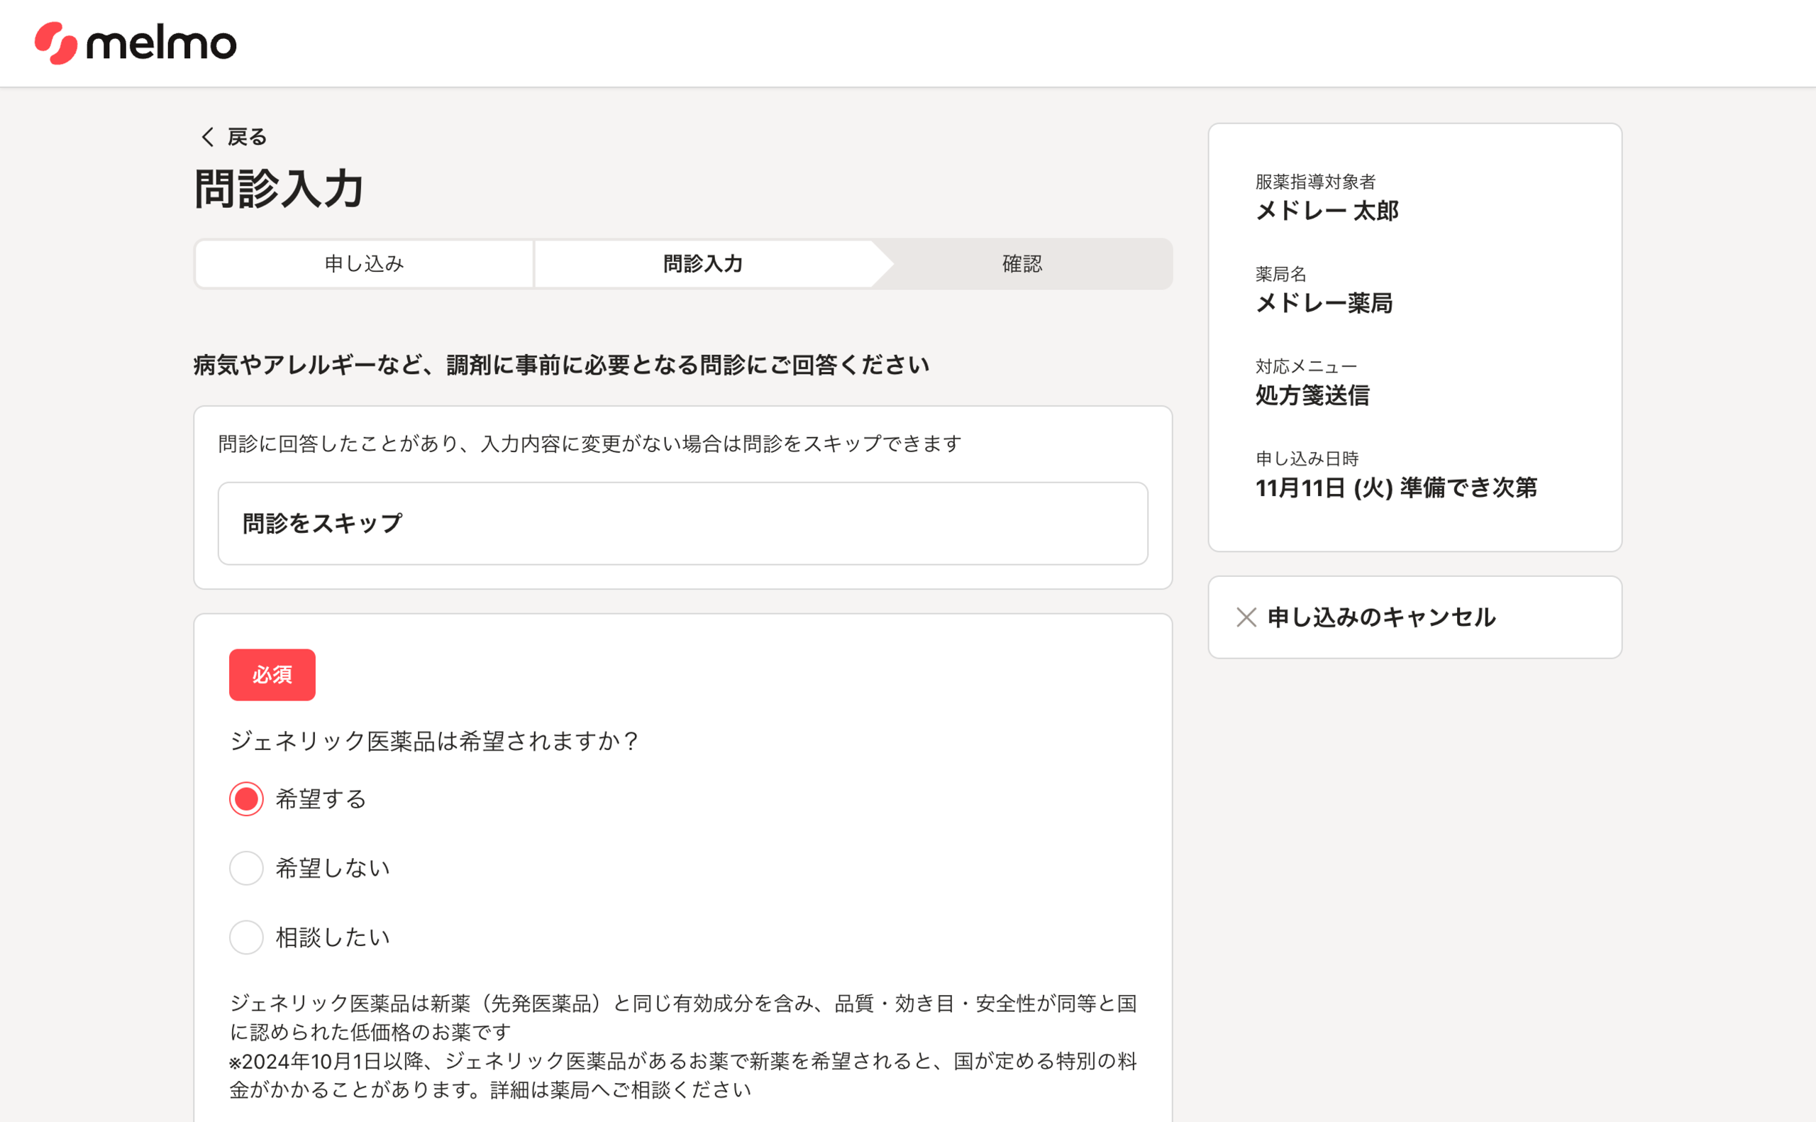The image size is (1816, 1122).
Task: Click the 申し込みのキャンセル button
Action: [1380, 617]
